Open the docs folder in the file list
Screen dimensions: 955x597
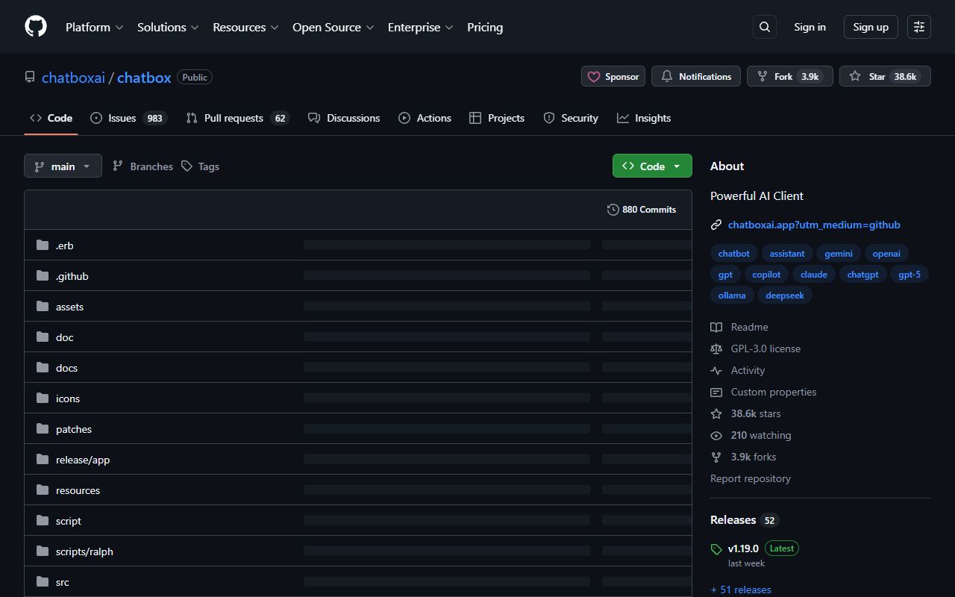(66, 367)
